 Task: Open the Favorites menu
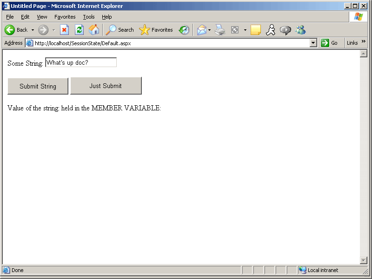pos(65,17)
